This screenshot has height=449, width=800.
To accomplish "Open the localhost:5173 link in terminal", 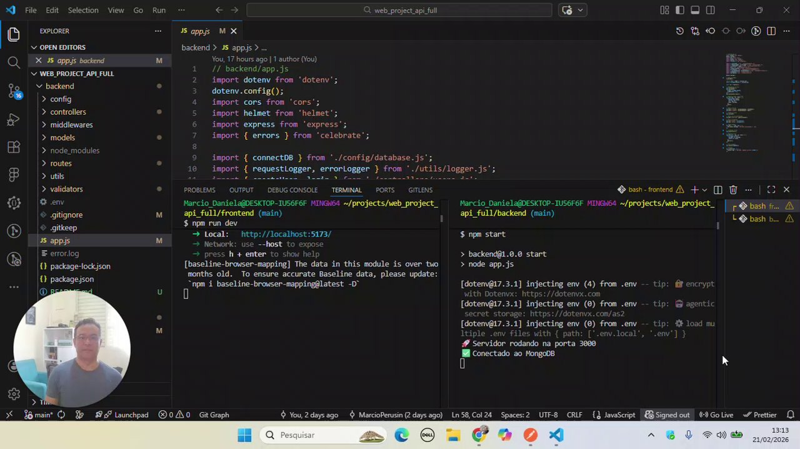I will 286,234.
